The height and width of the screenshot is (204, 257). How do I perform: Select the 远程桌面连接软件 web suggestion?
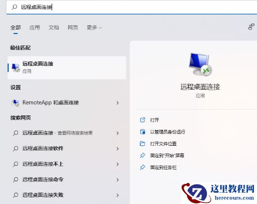[x=67, y=148]
